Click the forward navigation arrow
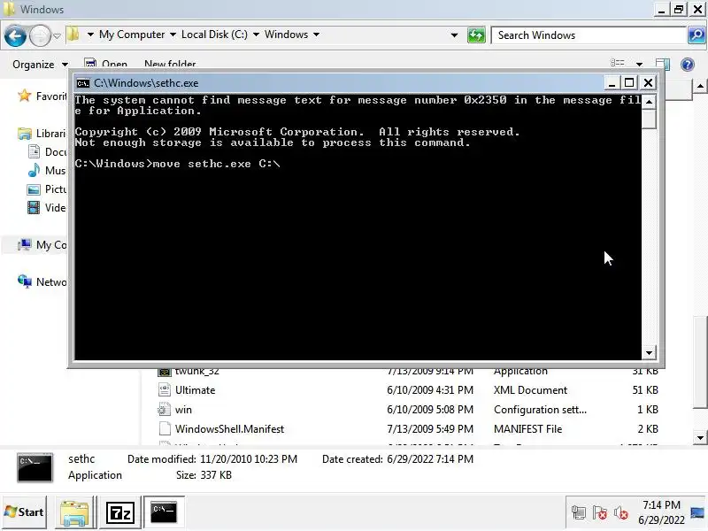The image size is (708, 531). point(40,35)
